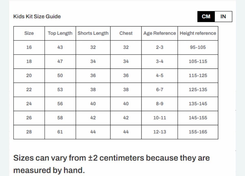Select the height reference 155-165 cell
The height and width of the screenshot is (176, 245).
coord(198,132)
